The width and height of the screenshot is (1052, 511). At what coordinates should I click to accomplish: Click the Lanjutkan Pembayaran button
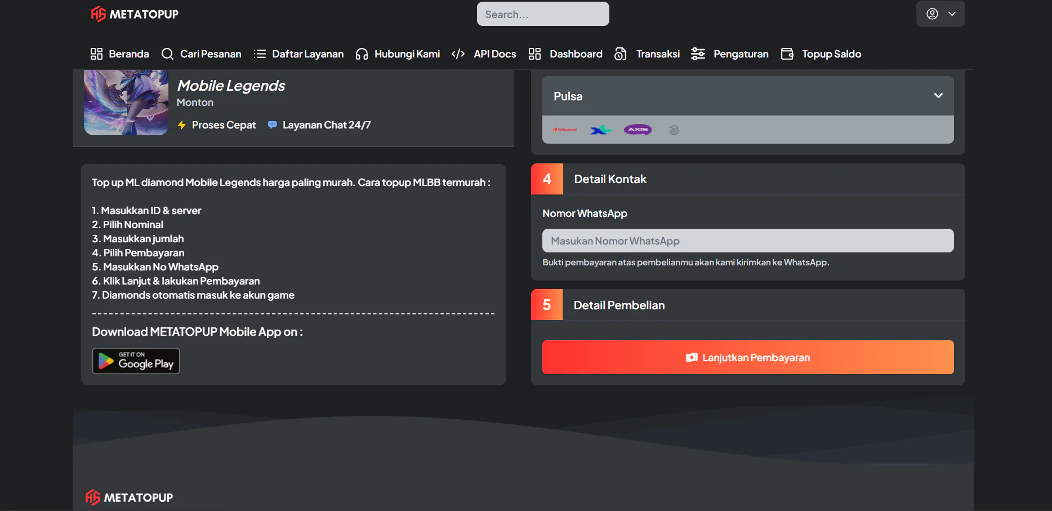pyautogui.click(x=748, y=357)
